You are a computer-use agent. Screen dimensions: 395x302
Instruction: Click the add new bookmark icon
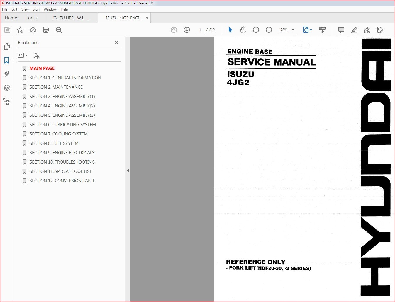pyautogui.click(x=36, y=55)
